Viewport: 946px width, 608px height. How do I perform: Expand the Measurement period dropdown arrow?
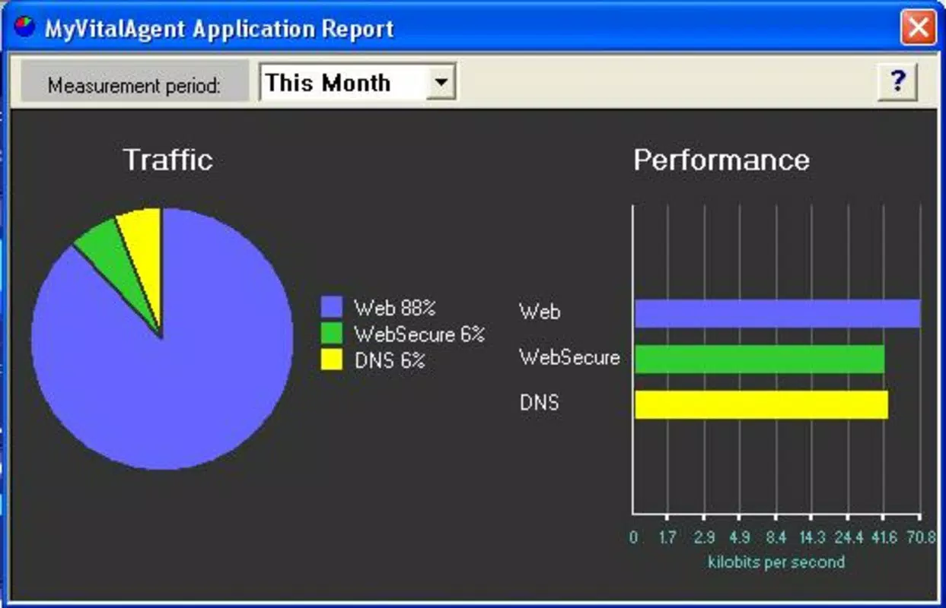pos(441,82)
